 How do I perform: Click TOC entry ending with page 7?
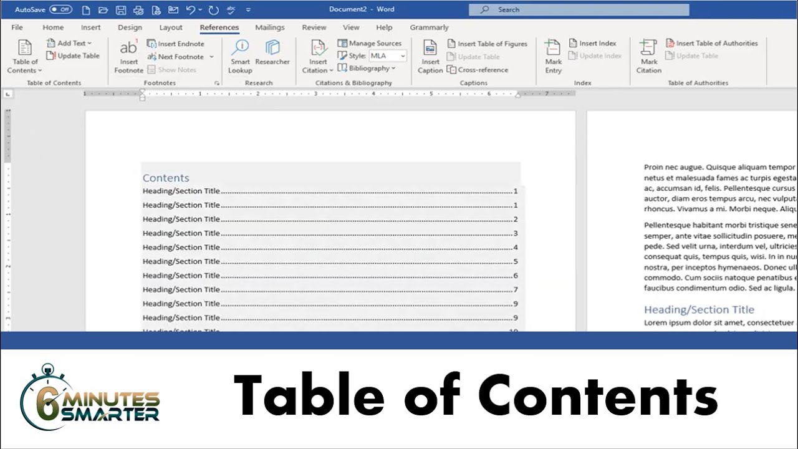tap(330, 289)
